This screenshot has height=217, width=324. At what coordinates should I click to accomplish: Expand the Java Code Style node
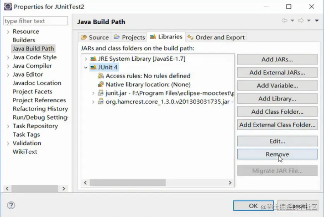[x=8, y=58]
